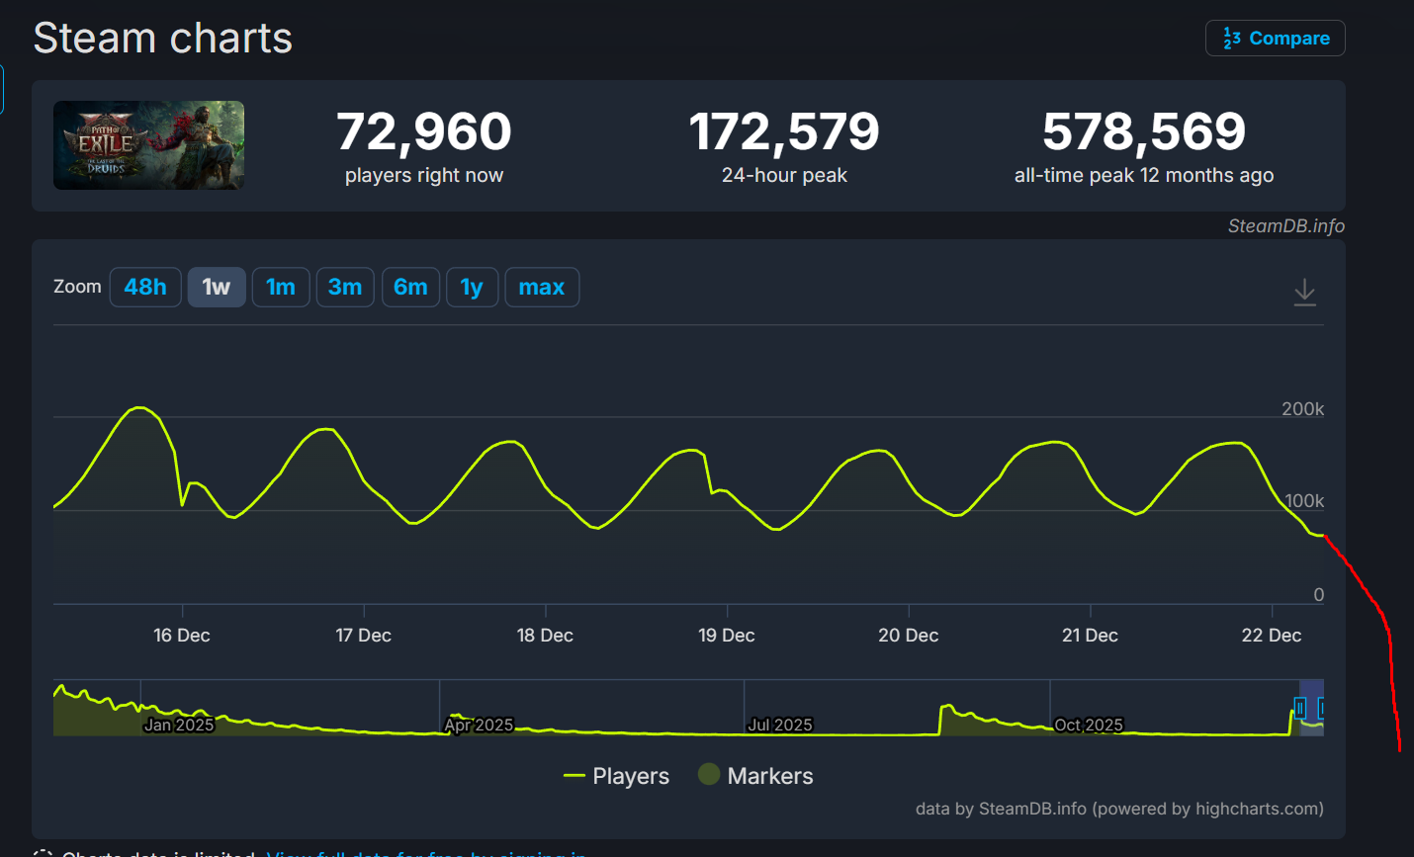Viewport: 1414px width, 857px height.
Task: Click the "72,960" current players count
Action: 424,131
